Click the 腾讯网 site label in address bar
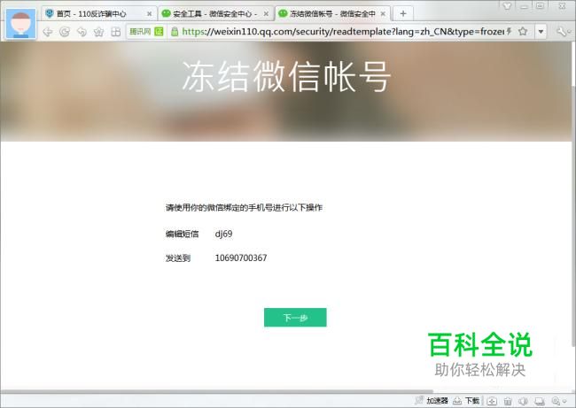Image resolution: width=576 pixels, height=408 pixels. [140, 32]
